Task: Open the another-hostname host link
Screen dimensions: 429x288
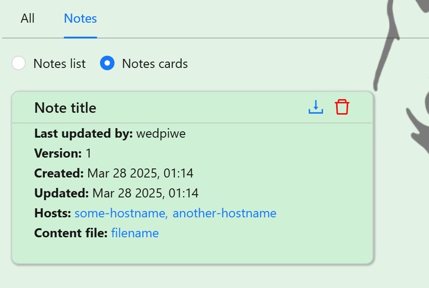Action: pos(224,213)
